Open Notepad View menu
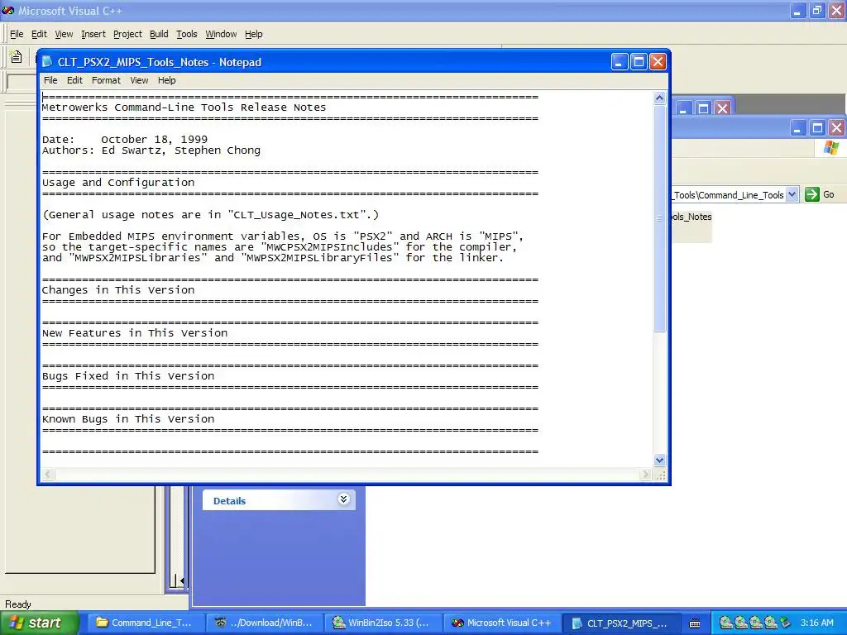This screenshot has height=635, width=847. click(x=139, y=80)
